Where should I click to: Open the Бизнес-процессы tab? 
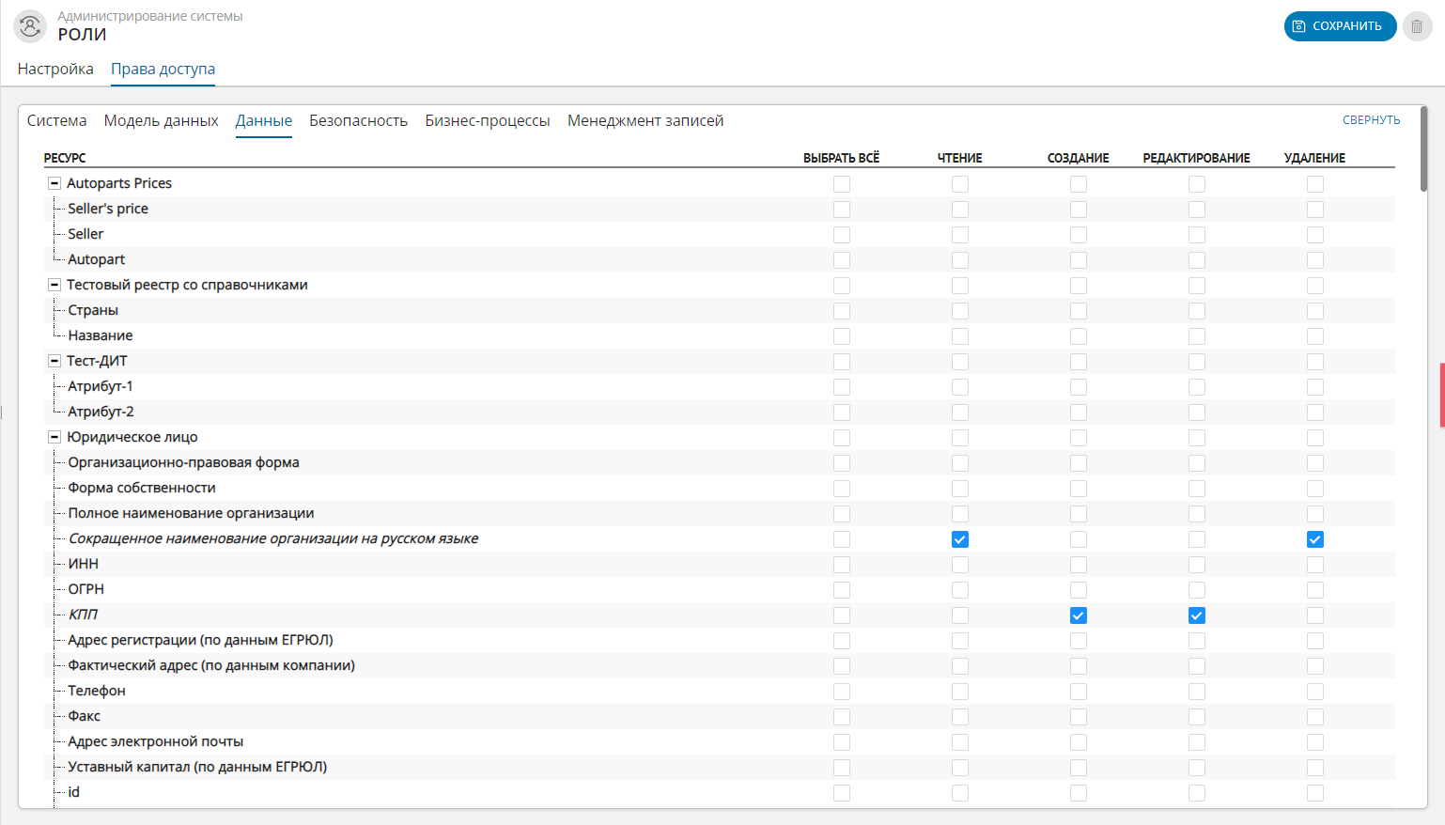[x=487, y=121]
